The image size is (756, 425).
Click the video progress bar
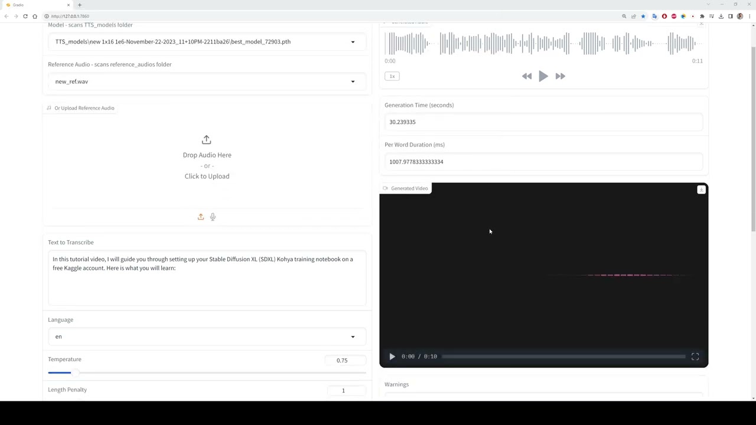tap(563, 357)
